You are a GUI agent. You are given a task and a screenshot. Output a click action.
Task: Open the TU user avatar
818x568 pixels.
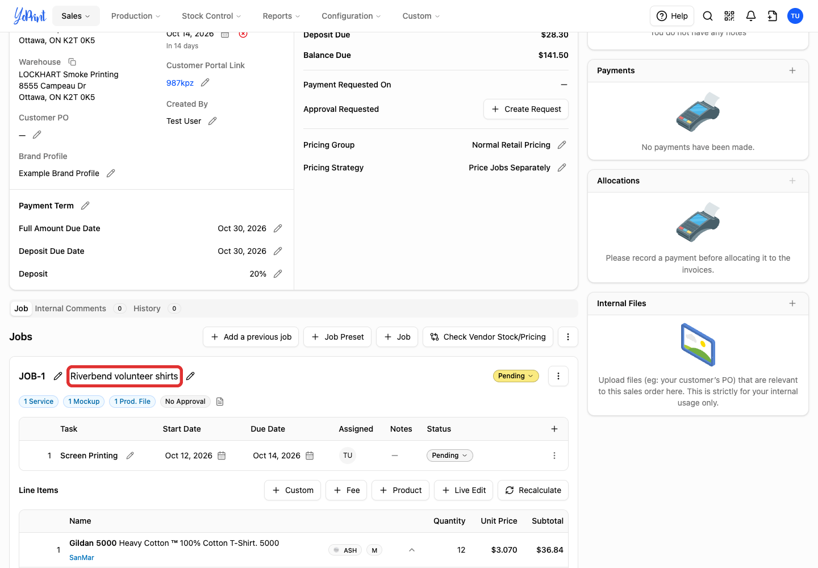tap(795, 16)
